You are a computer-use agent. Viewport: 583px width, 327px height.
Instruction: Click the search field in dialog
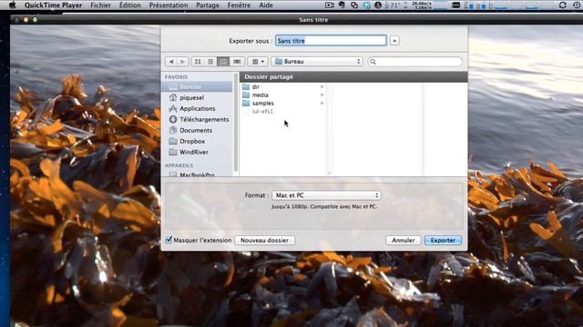[415, 62]
